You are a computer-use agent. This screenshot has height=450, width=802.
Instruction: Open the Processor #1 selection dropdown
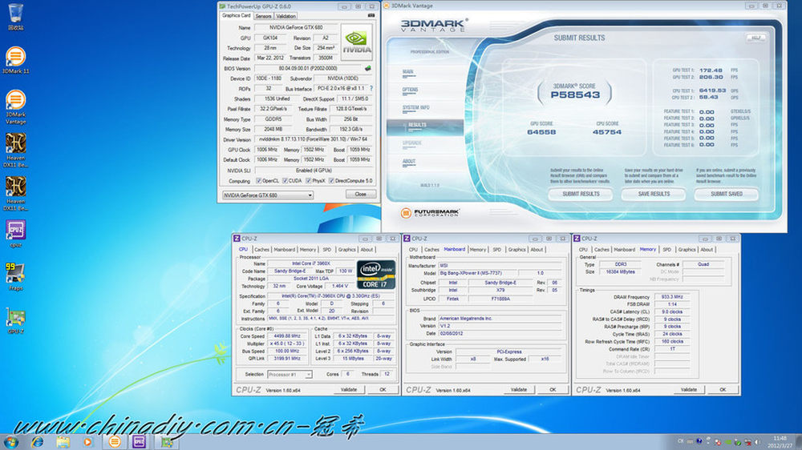[290, 375]
